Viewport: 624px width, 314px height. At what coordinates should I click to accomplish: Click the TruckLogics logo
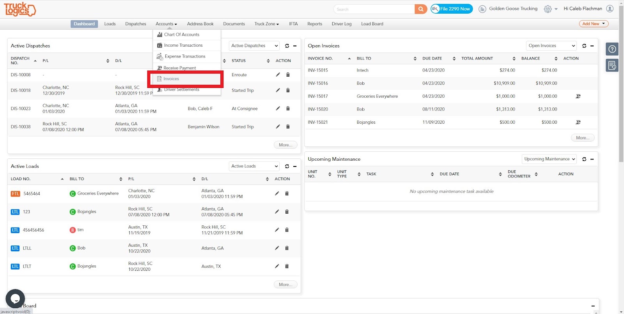[x=20, y=9]
